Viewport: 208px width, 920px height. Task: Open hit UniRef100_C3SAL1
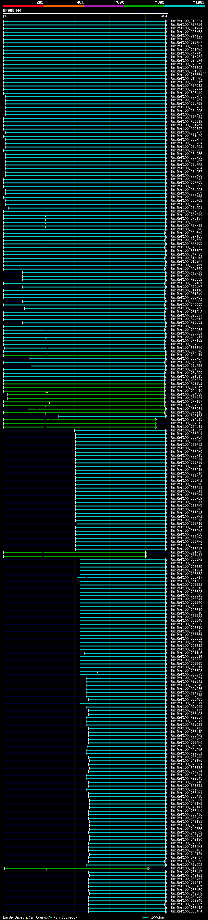pyautogui.click(x=186, y=434)
